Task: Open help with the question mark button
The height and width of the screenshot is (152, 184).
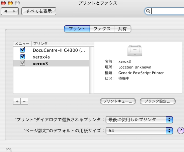Action: [181, 130]
